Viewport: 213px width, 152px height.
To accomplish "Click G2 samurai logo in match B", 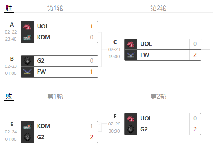I will 27,61.
